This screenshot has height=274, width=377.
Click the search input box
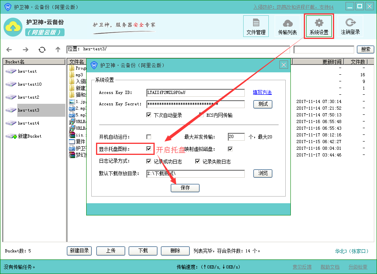click(x=324, y=50)
